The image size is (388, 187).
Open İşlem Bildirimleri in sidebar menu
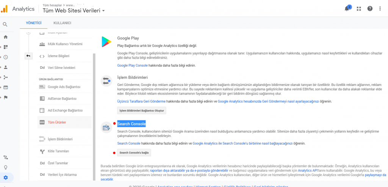[x=64, y=139]
